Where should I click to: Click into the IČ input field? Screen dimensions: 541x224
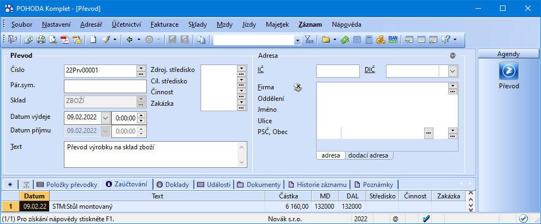coord(338,71)
